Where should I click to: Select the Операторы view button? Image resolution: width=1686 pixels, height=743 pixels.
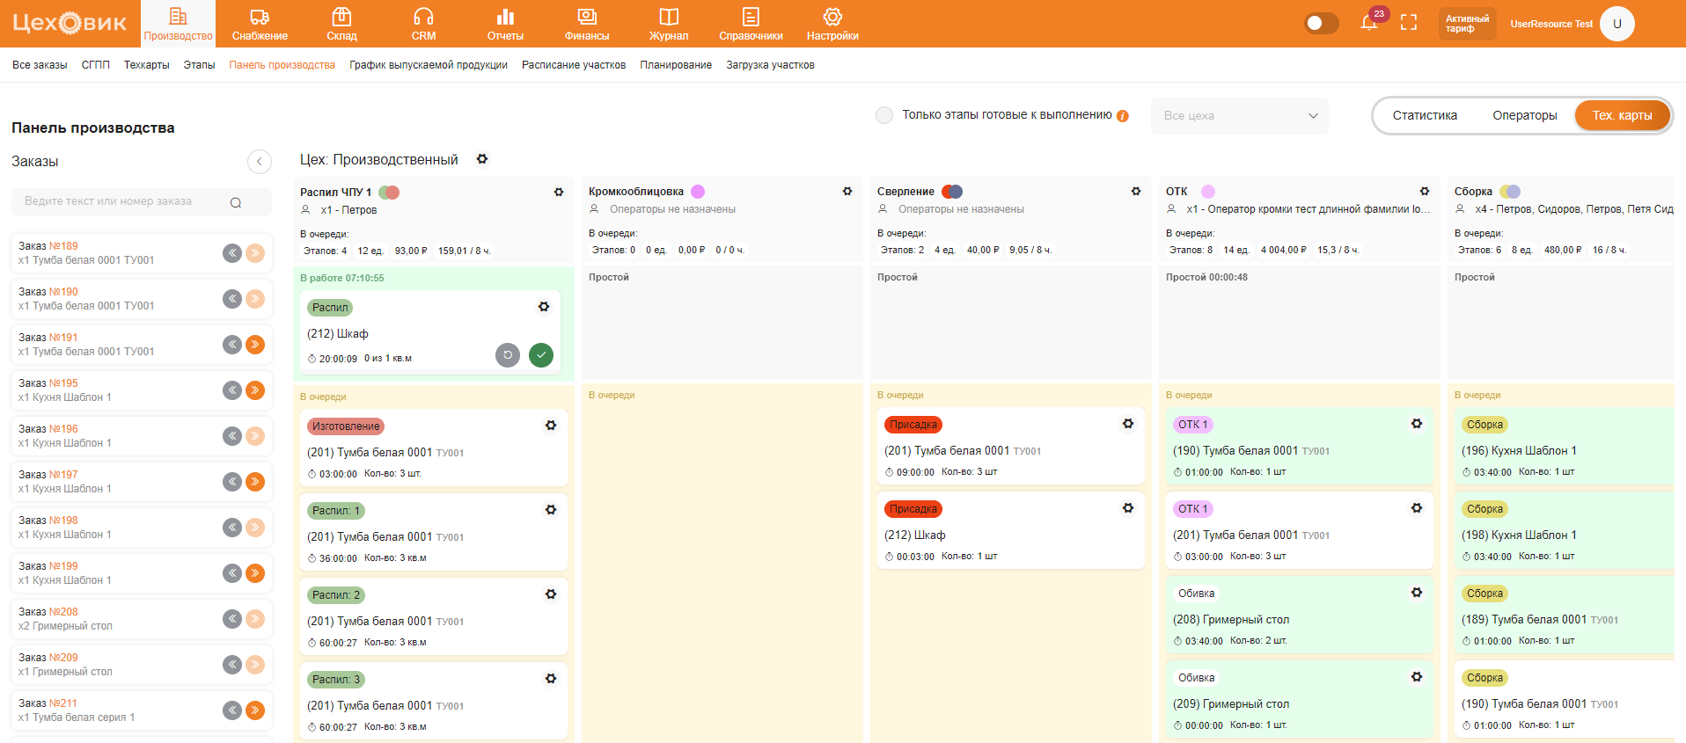(x=1524, y=115)
